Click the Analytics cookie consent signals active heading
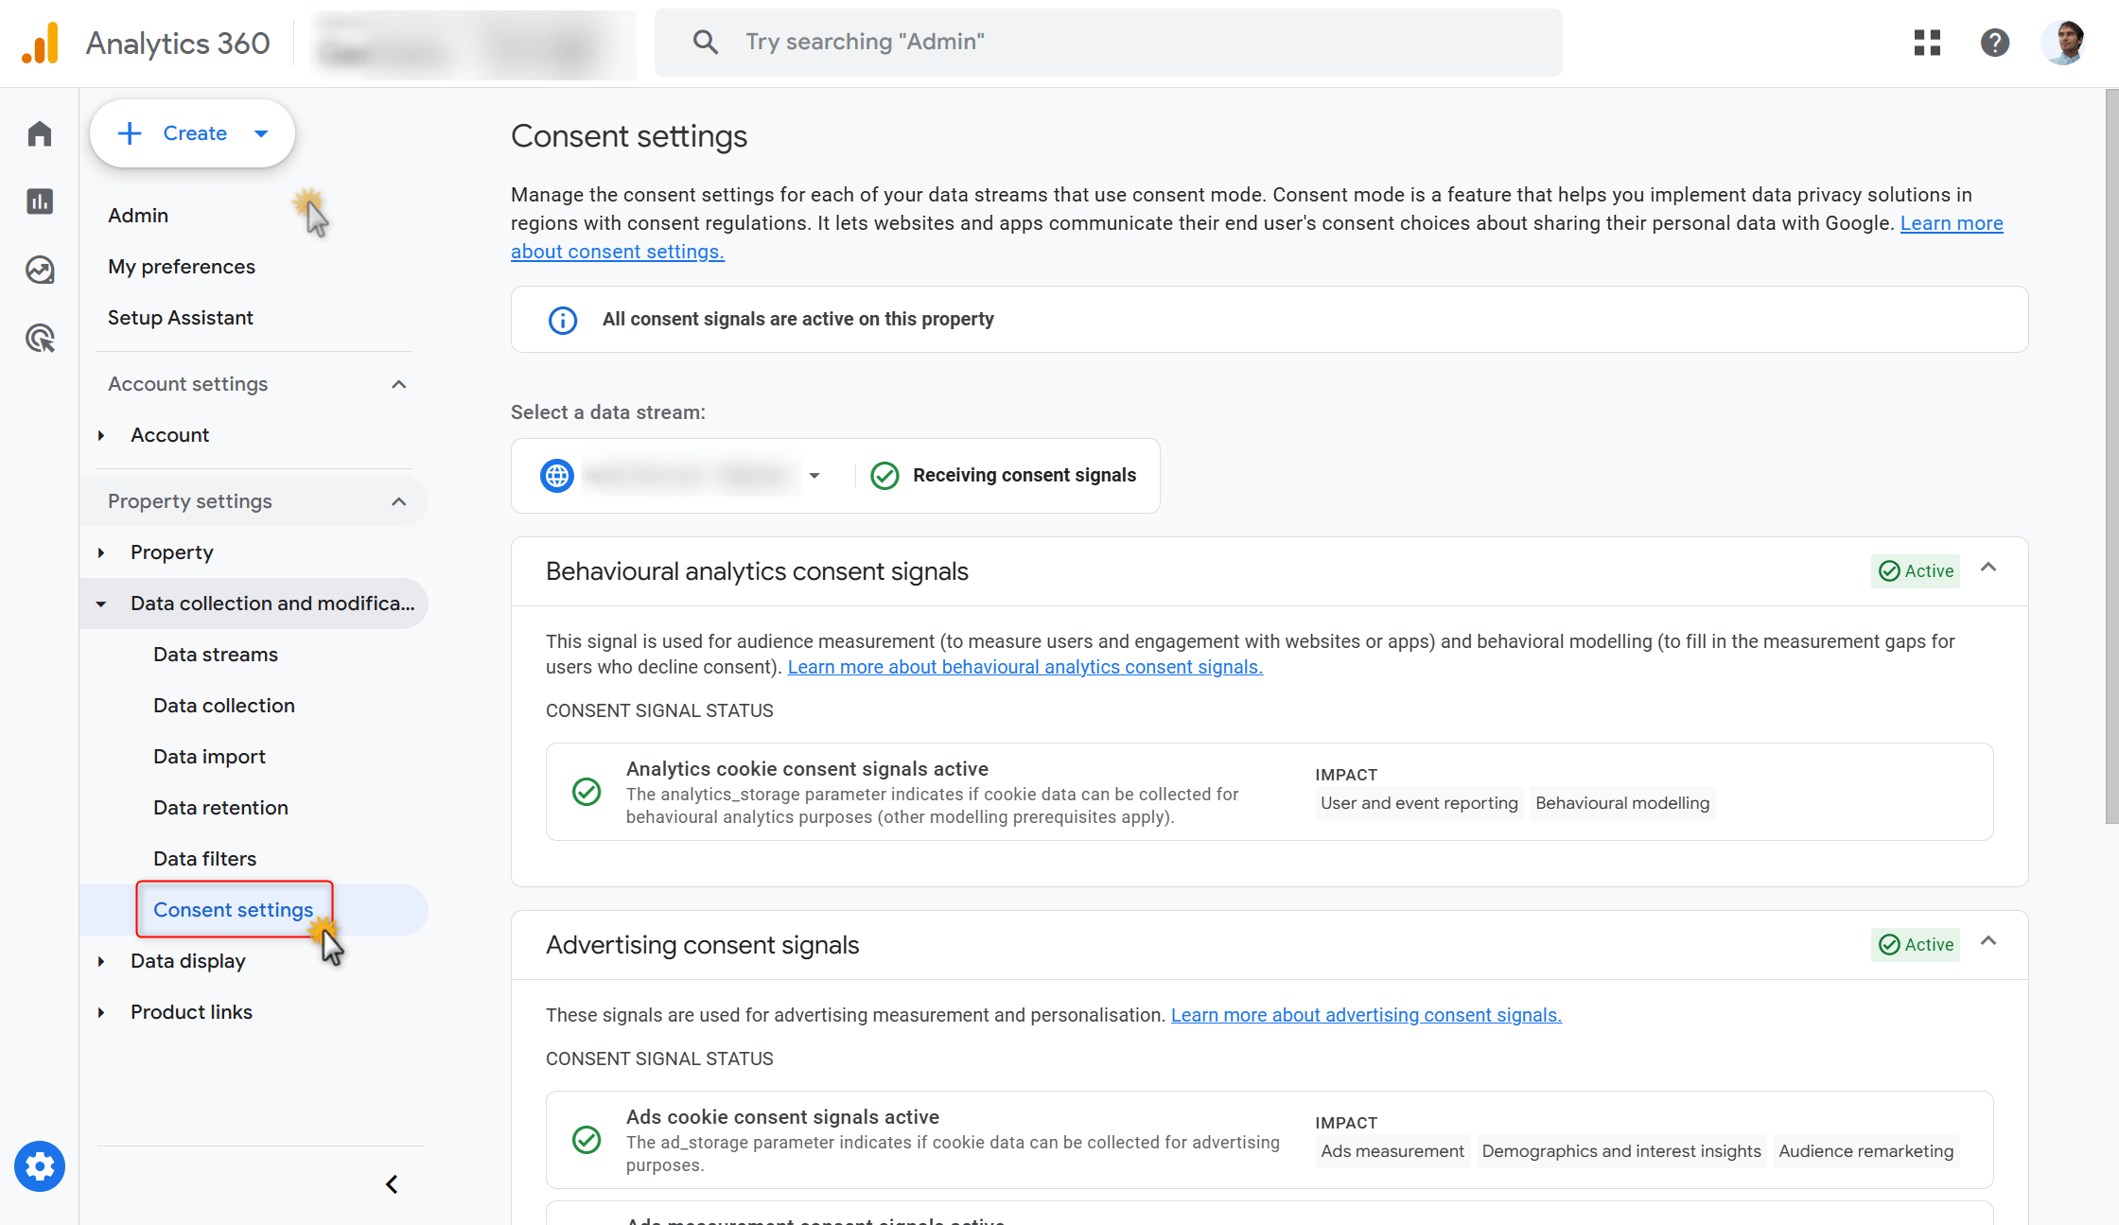 (x=807, y=769)
